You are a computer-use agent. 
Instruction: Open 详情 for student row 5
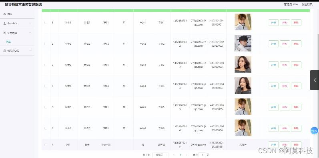(273, 107)
